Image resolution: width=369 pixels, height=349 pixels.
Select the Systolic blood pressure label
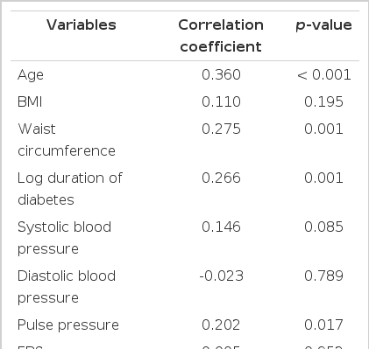tap(64, 238)
